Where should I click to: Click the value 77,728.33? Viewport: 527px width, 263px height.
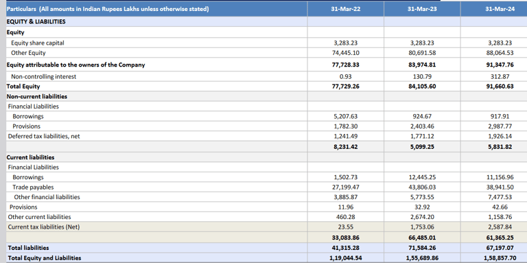tap(346, 65)
